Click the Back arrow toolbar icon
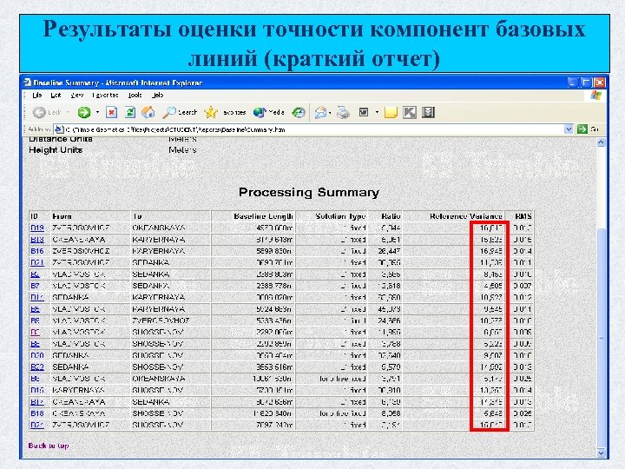 pos(39,112)
